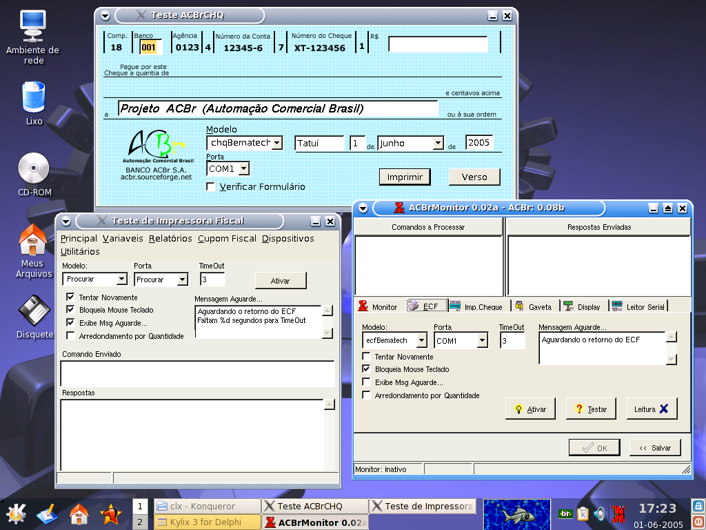Image resolution: width=706 pixels, height=530 pixels.
Task: Open the Disquete desktop icon
Action: coord(34,312)
